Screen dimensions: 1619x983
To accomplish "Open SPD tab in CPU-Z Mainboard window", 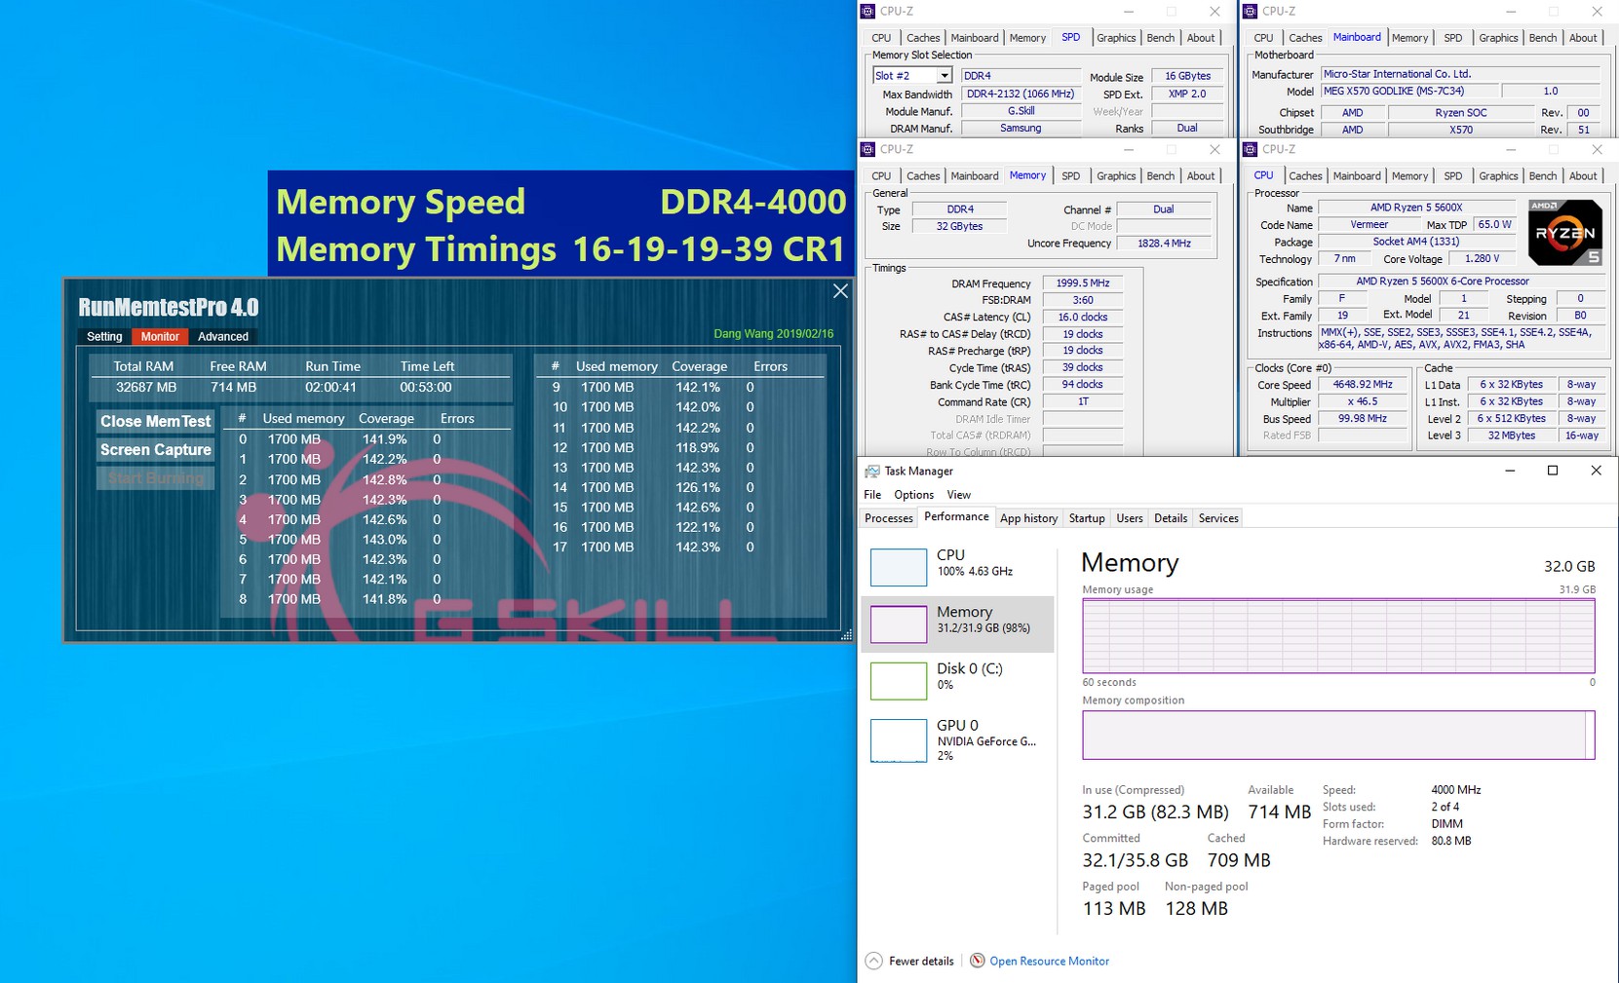I will tap(1453, 38).
